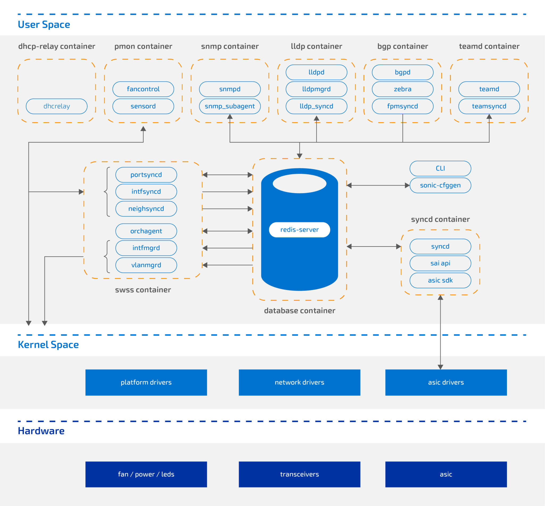The height and width of the screenshot is (506, 545).
Task: Select the transceivers hardware block
Action: [299, 474]
